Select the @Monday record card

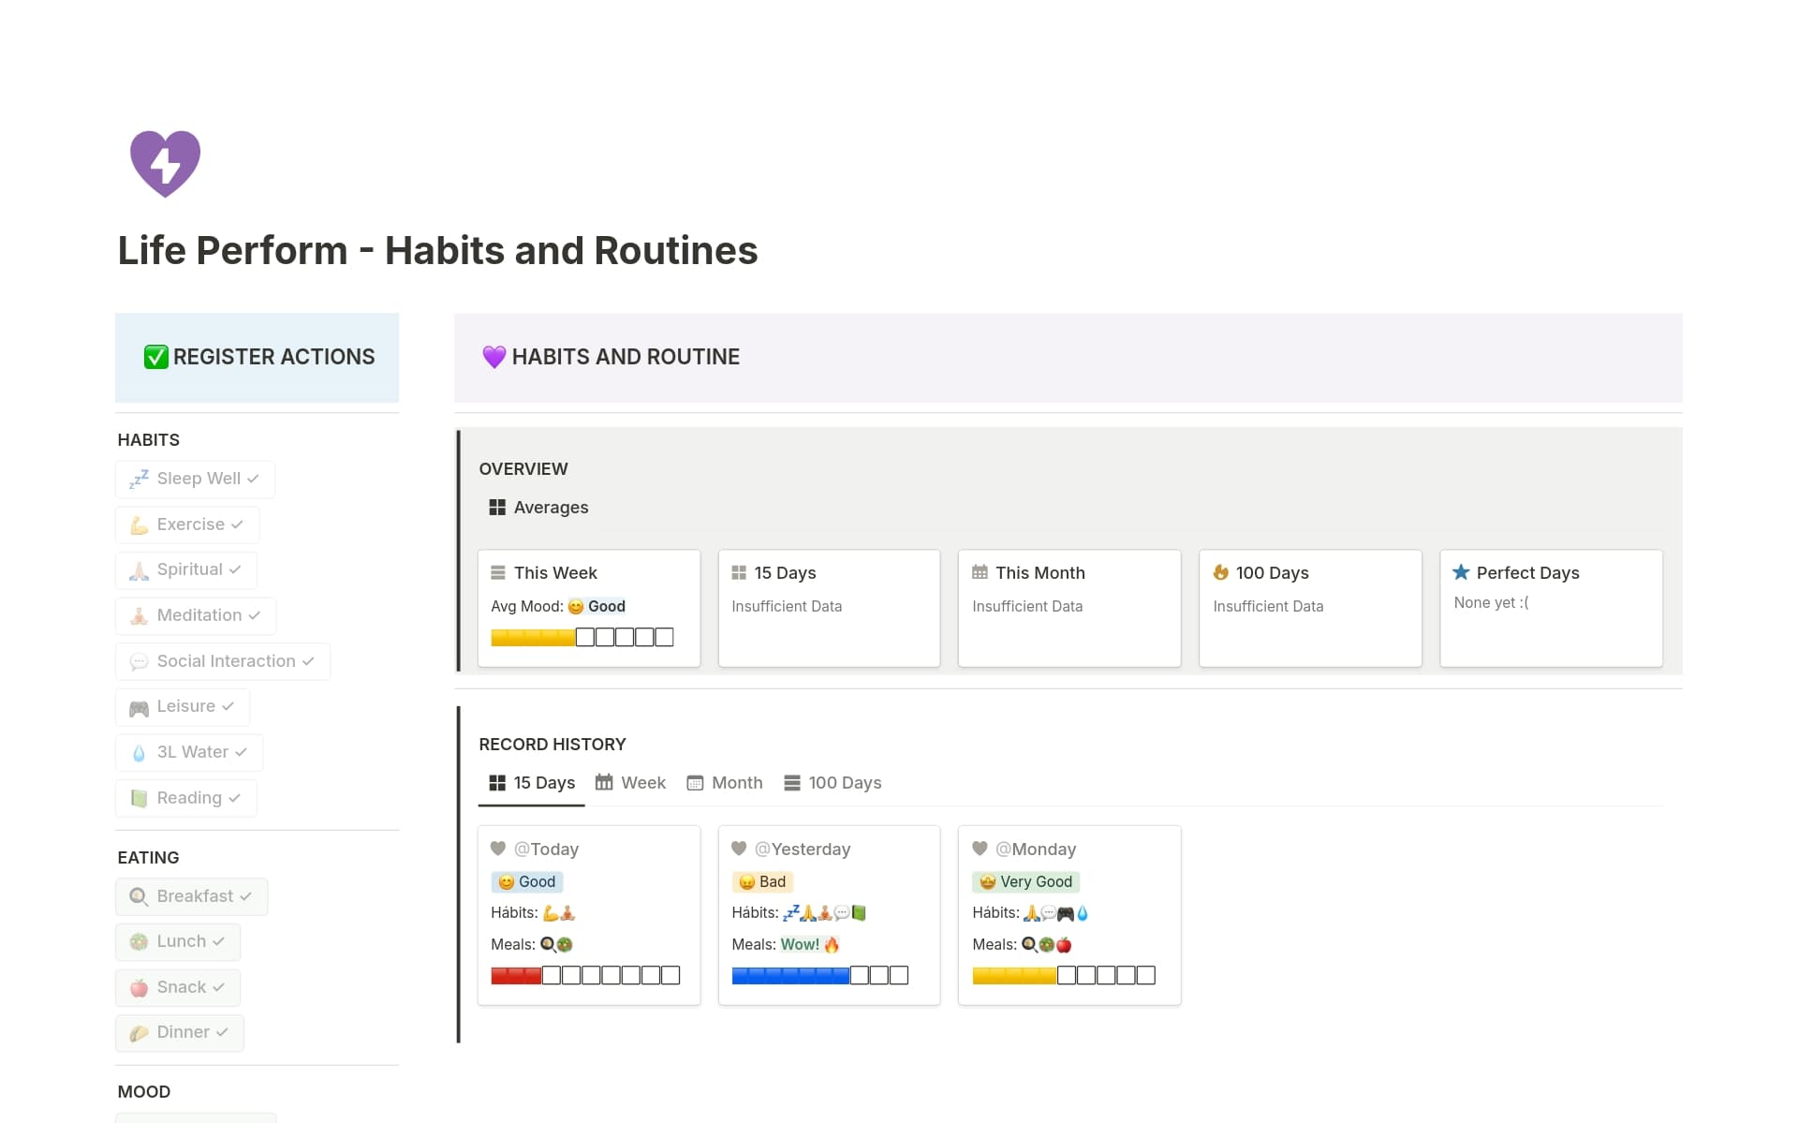pyautogui.click(x=1068, y=916)
